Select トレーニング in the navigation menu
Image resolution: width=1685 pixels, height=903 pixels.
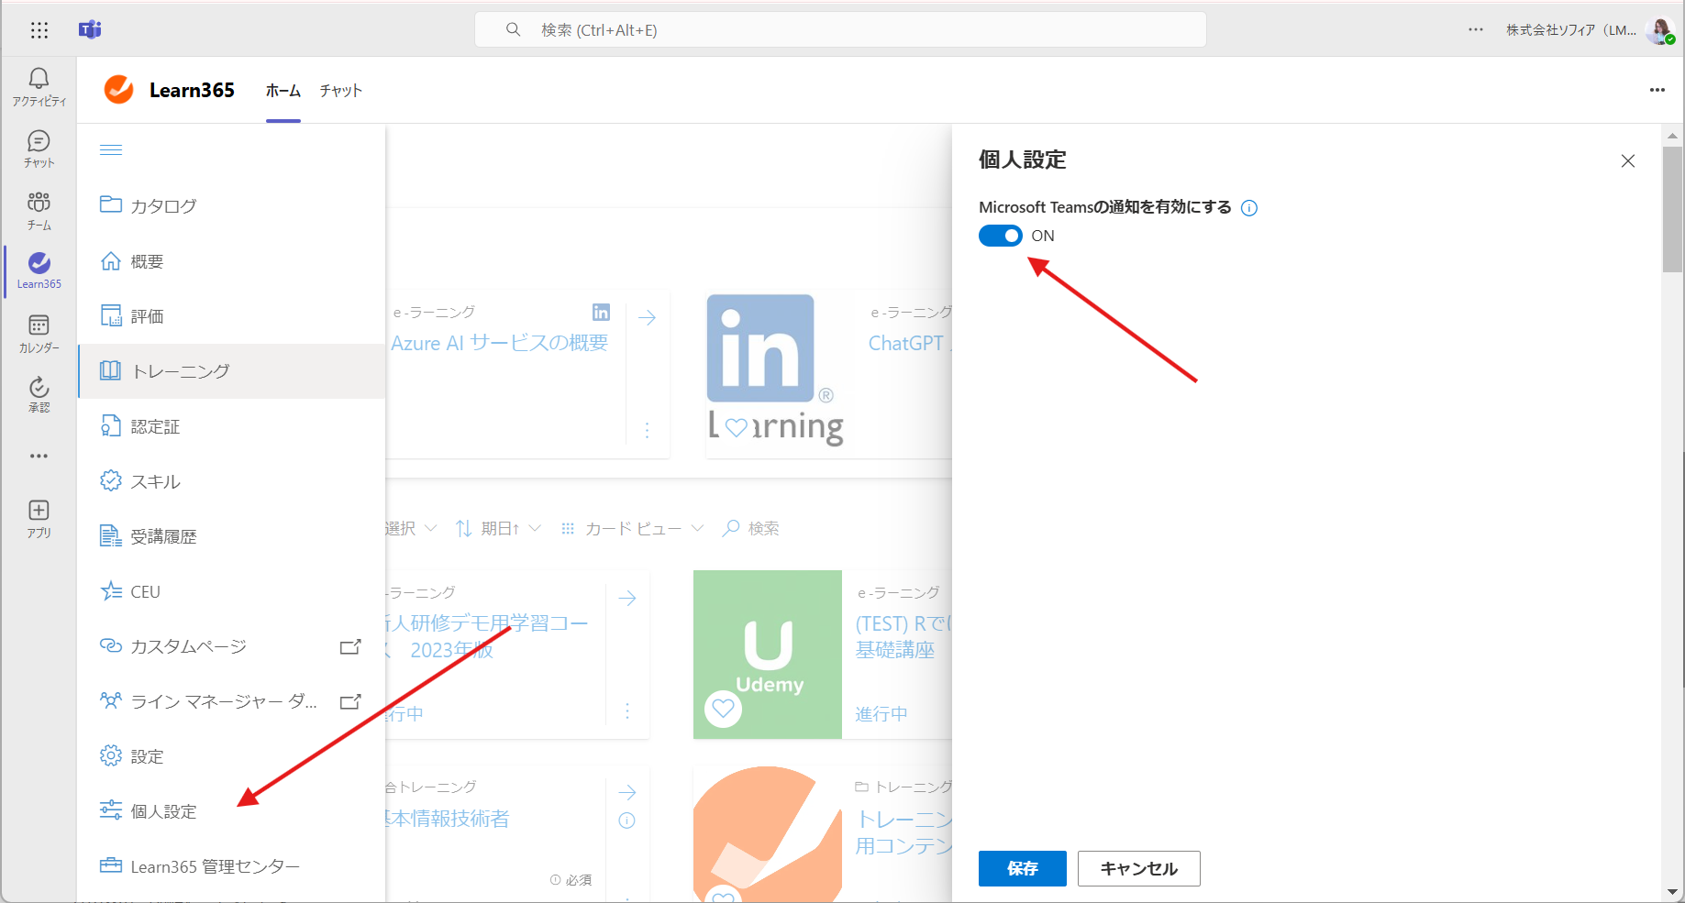tap(231, 371)
